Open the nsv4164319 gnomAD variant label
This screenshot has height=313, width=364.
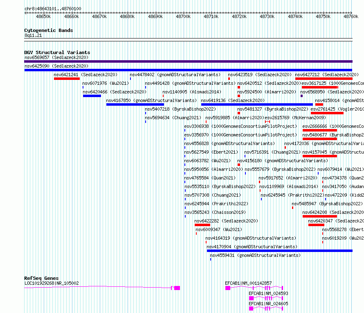(251, 238)
